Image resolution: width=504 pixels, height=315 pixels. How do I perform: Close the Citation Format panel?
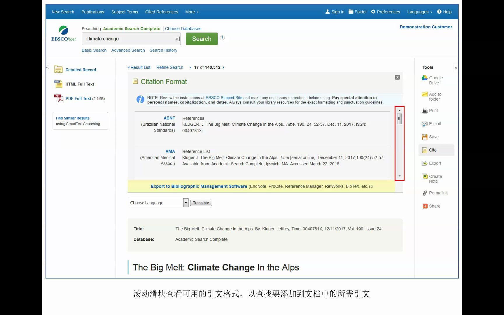tap(397, 77)
